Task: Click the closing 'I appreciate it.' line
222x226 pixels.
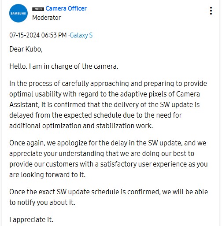Action: tap(31, 220)
